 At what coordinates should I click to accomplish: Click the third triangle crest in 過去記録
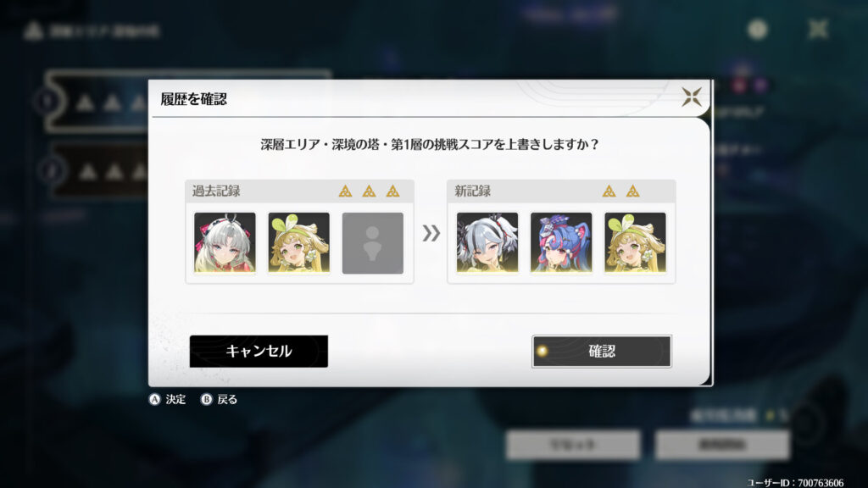393,191
